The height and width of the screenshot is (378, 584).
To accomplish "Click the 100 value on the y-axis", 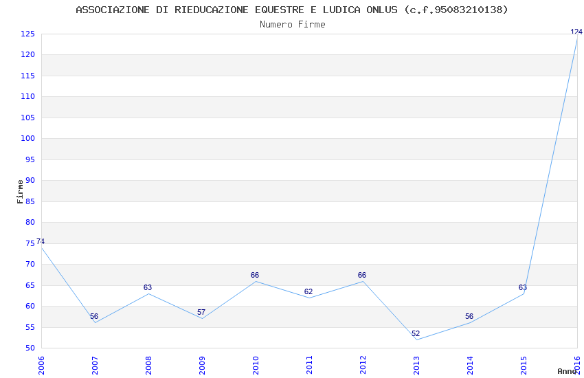I will pos(27,139).
